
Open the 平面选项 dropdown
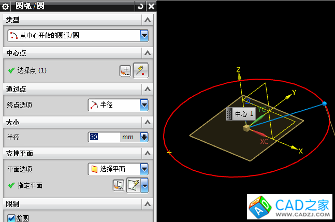(x=144, y=169)
